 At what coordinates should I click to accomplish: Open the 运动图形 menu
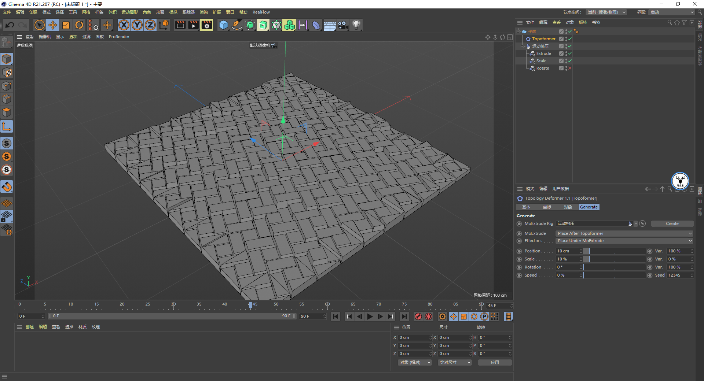130,12
